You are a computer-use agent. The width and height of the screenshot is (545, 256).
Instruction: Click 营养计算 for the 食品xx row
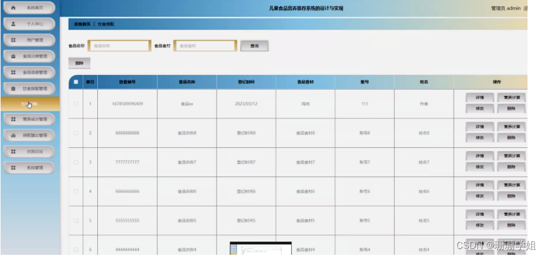click(x=511, y=98)
